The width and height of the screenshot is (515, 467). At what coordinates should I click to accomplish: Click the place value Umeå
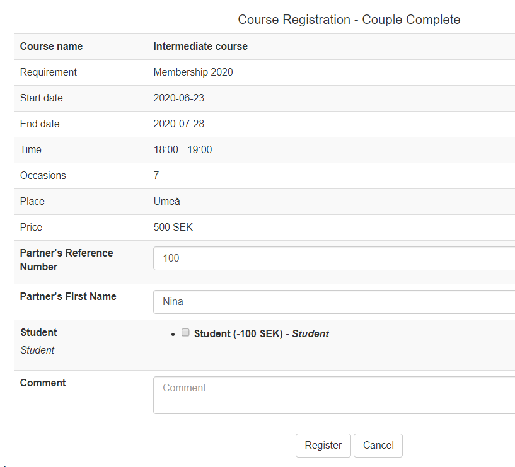[167, 202]
